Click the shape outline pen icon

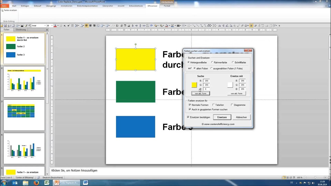[172, 26]
